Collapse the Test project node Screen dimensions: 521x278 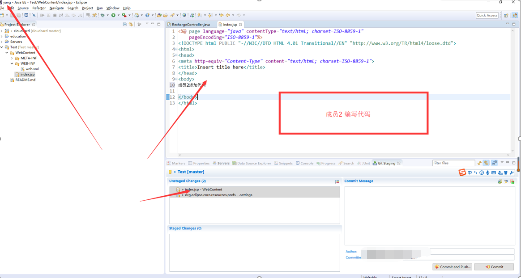coord(2,47)
